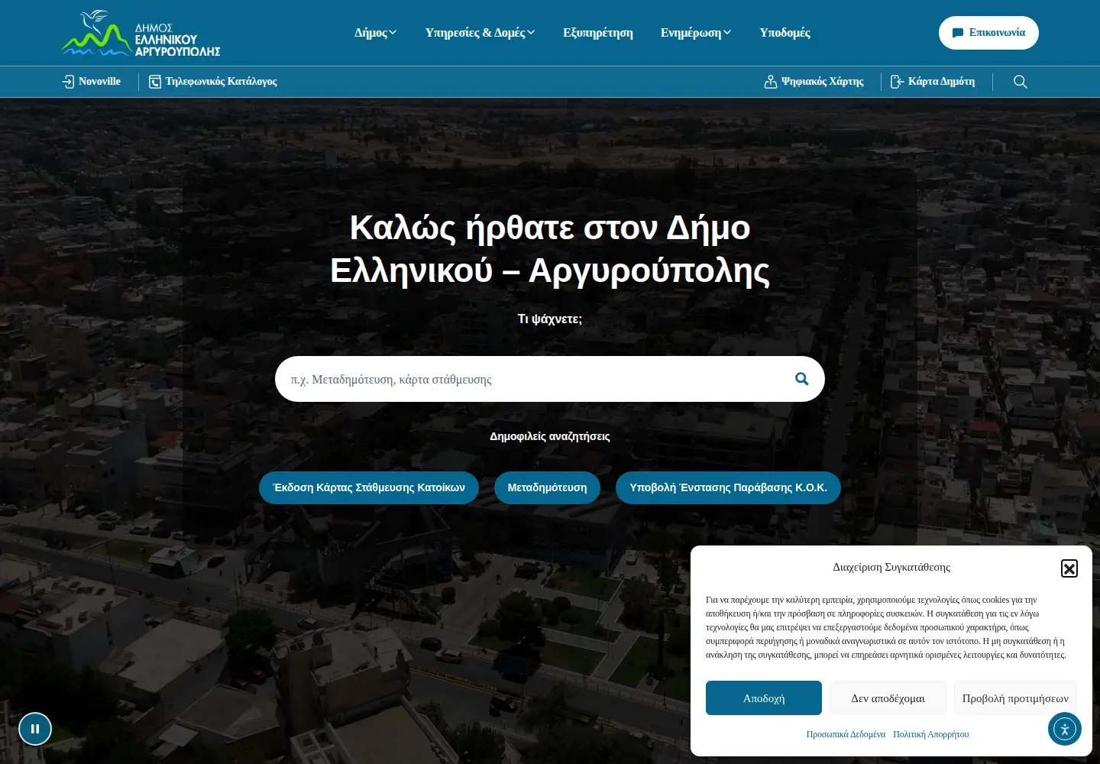Select the Μεταδημότευση popular search
The width and height of the screenshot is (1100, 764).
(547, 487)
